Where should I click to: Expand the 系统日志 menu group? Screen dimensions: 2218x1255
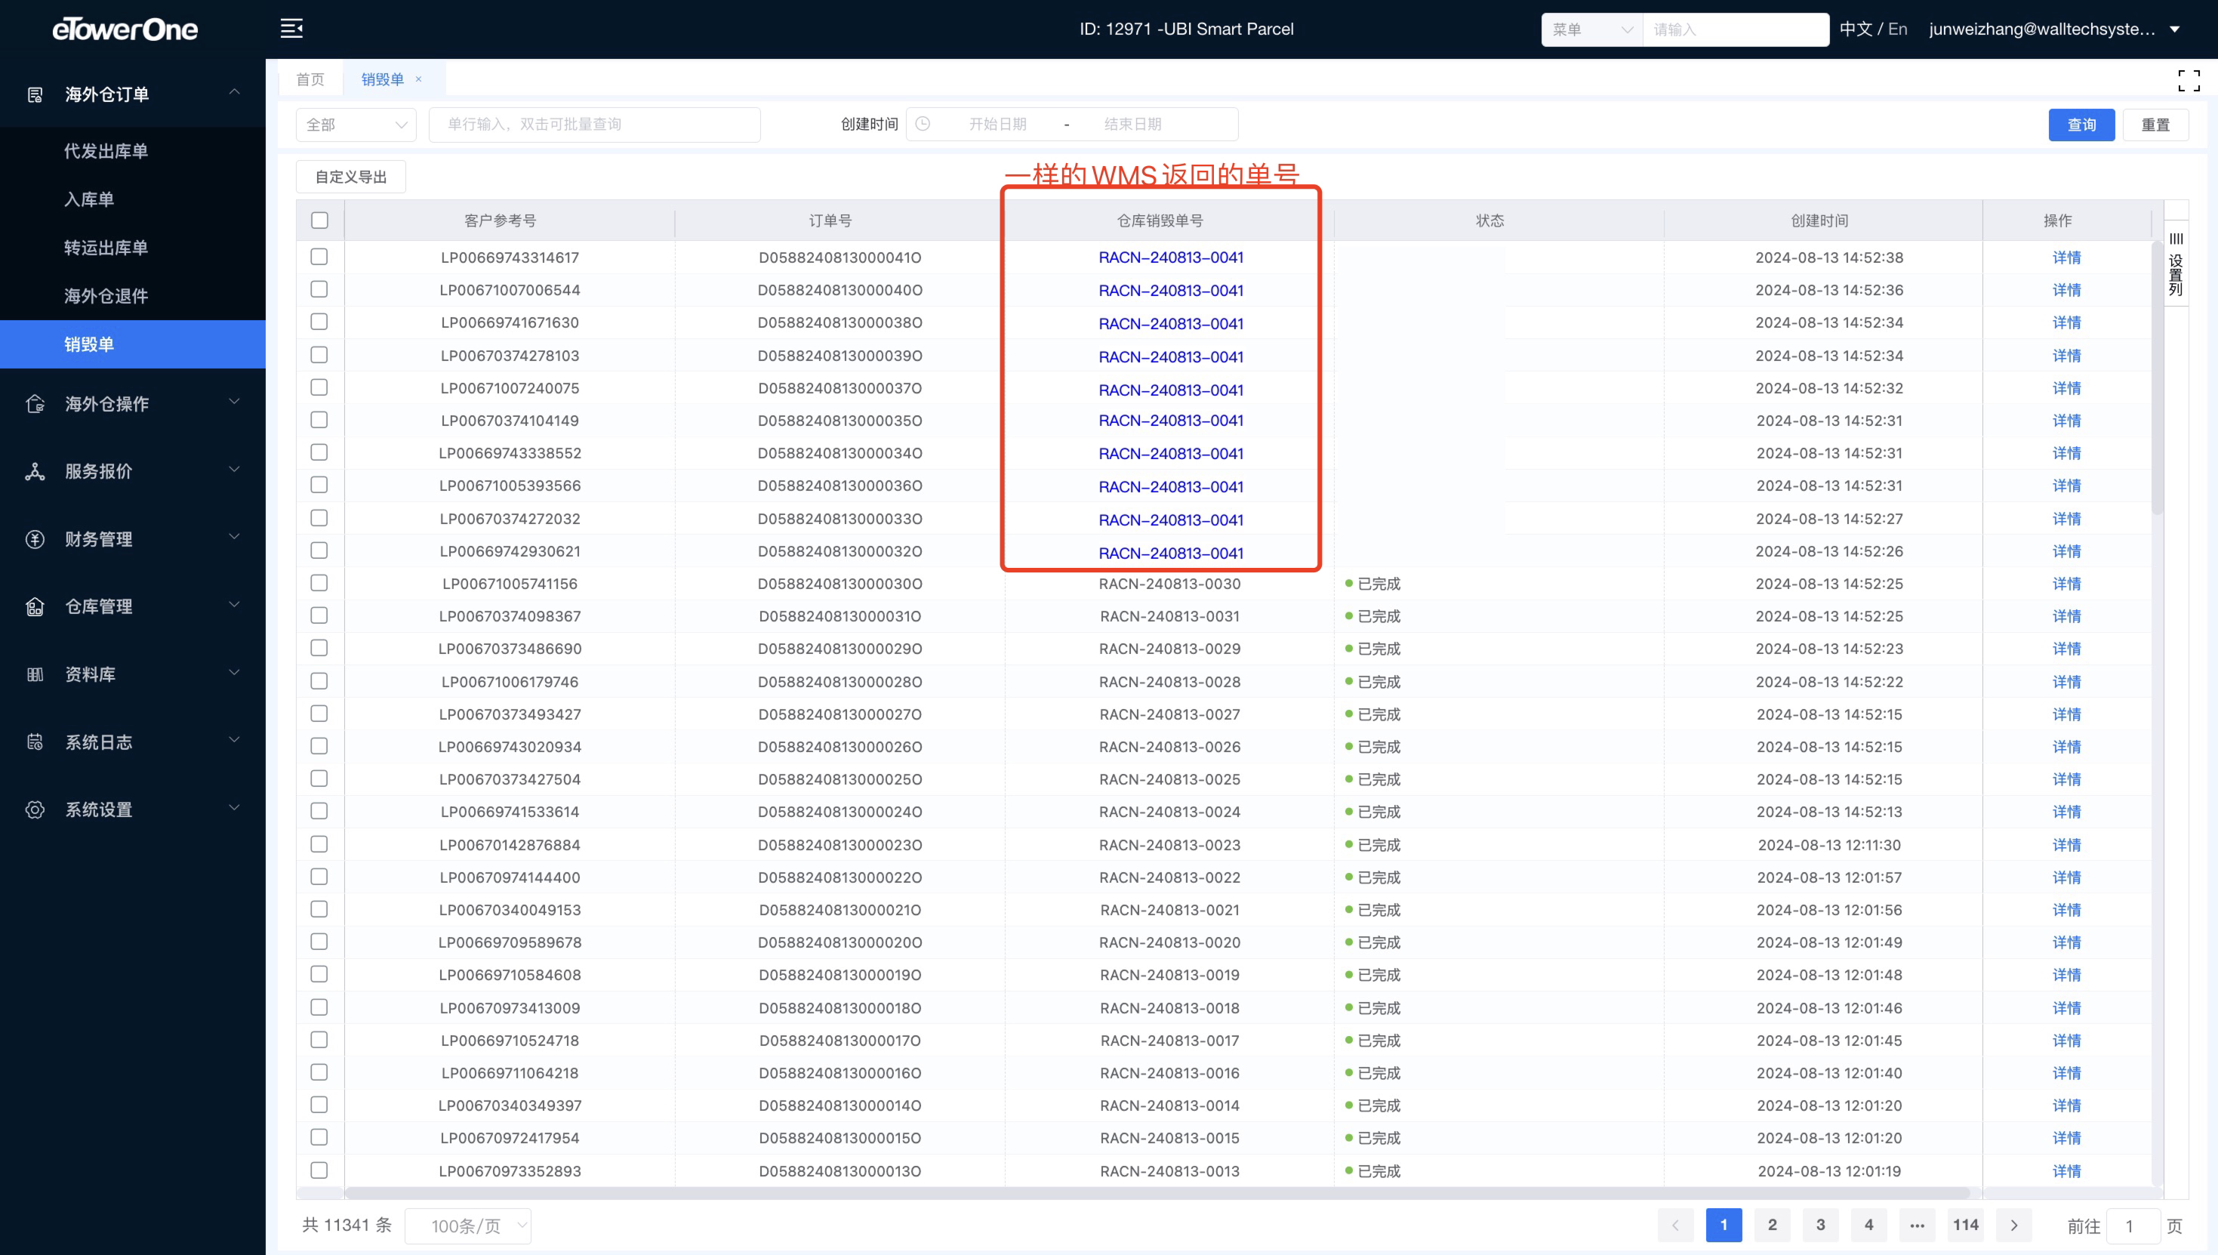coord(234,741)
